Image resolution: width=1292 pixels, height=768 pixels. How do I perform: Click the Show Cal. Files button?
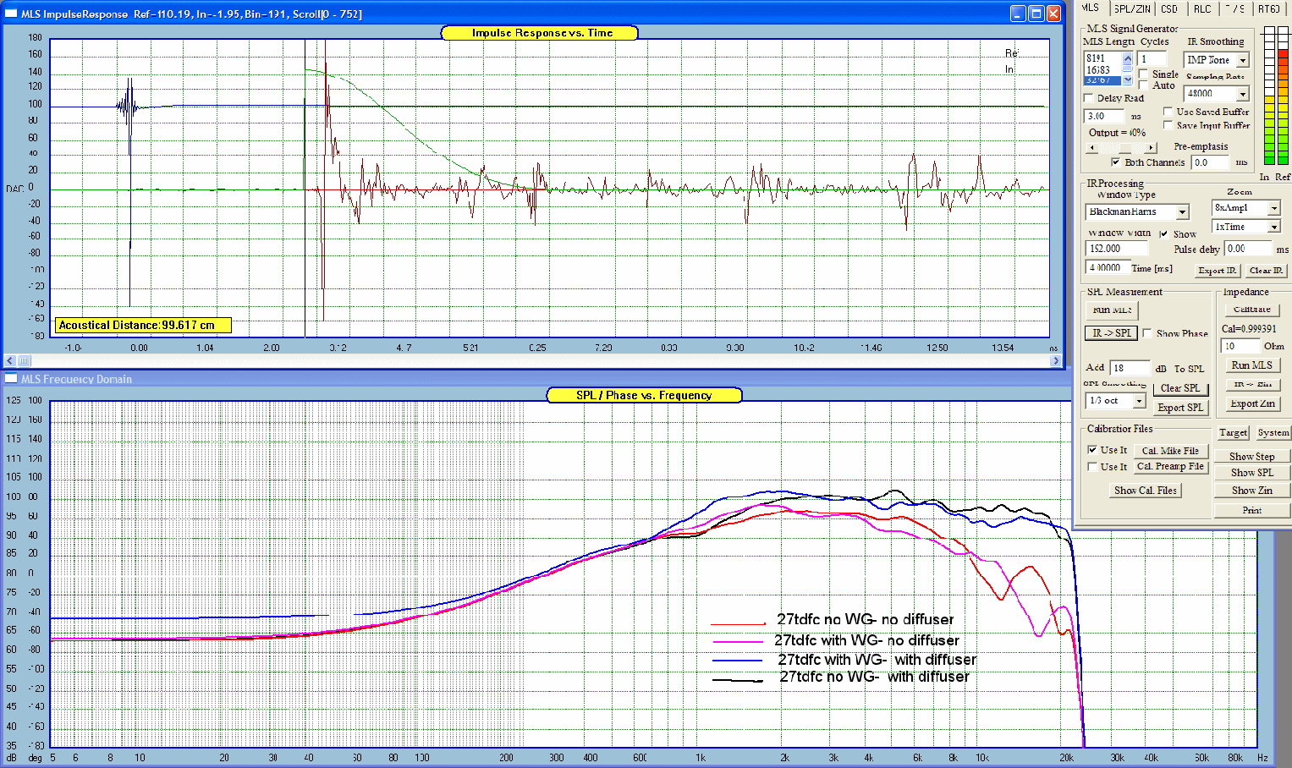point(1146,491)
